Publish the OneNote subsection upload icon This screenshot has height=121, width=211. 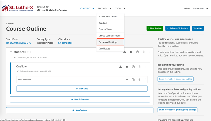[x=121, y=67]
